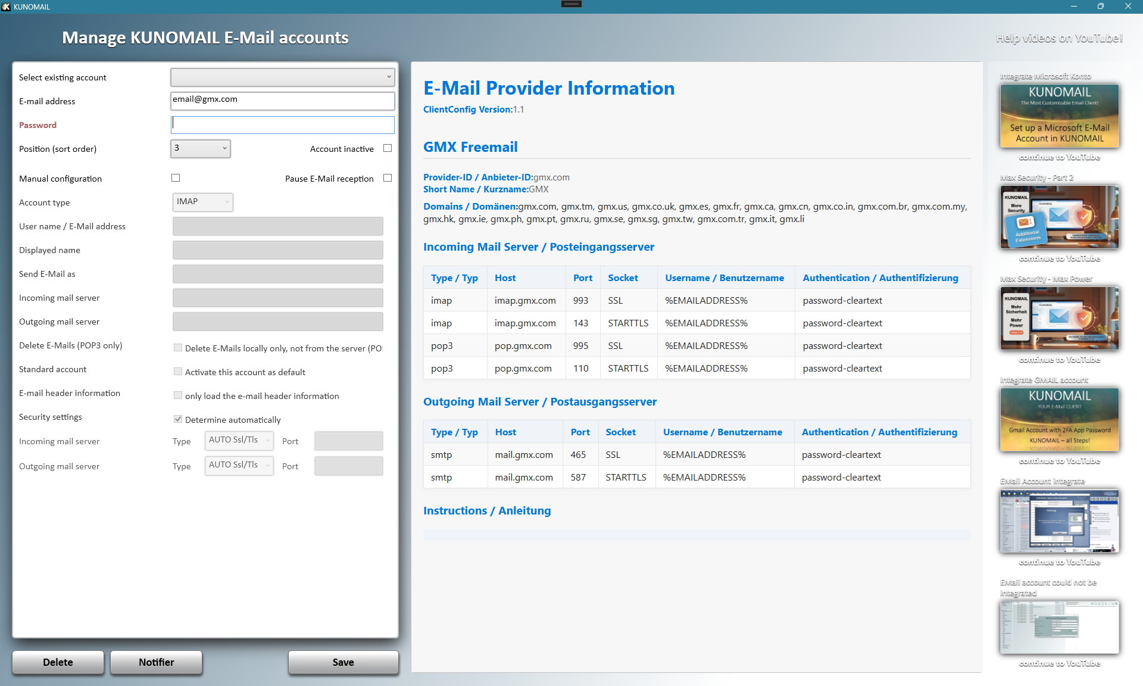Open the Position sort order dropdown
This screenshot has height=686, width=1143.
click(x=201, y=148)
